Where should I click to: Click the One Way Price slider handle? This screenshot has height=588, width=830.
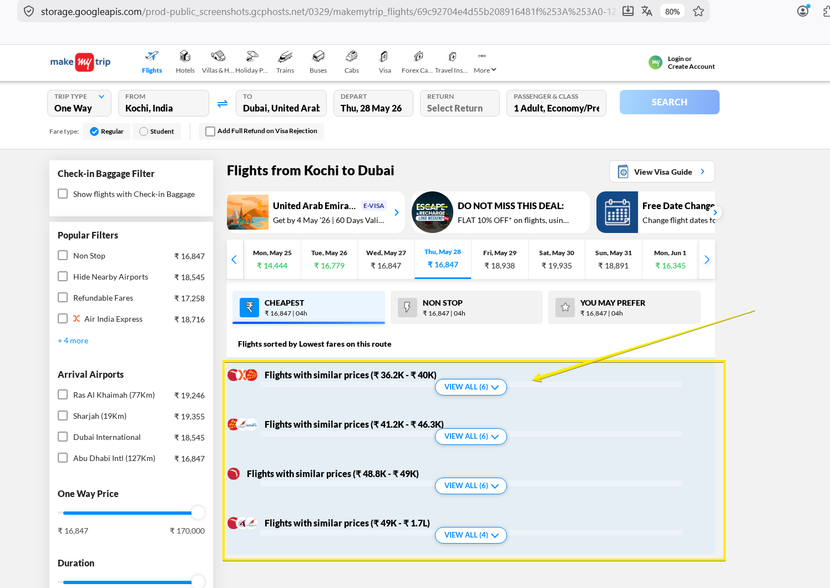tap(198, 513)
